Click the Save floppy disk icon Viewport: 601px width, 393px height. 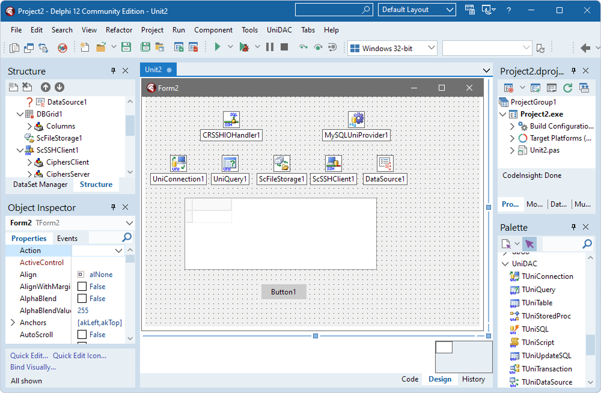pyautogui.click(x=126, y=47)
